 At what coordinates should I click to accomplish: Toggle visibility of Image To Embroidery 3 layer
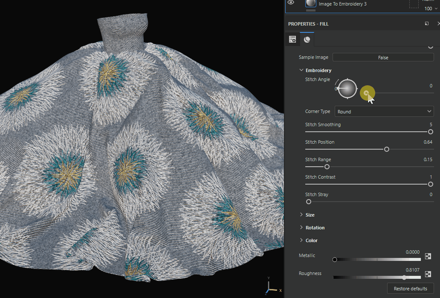pyautogui.click(x=291, y=3)
